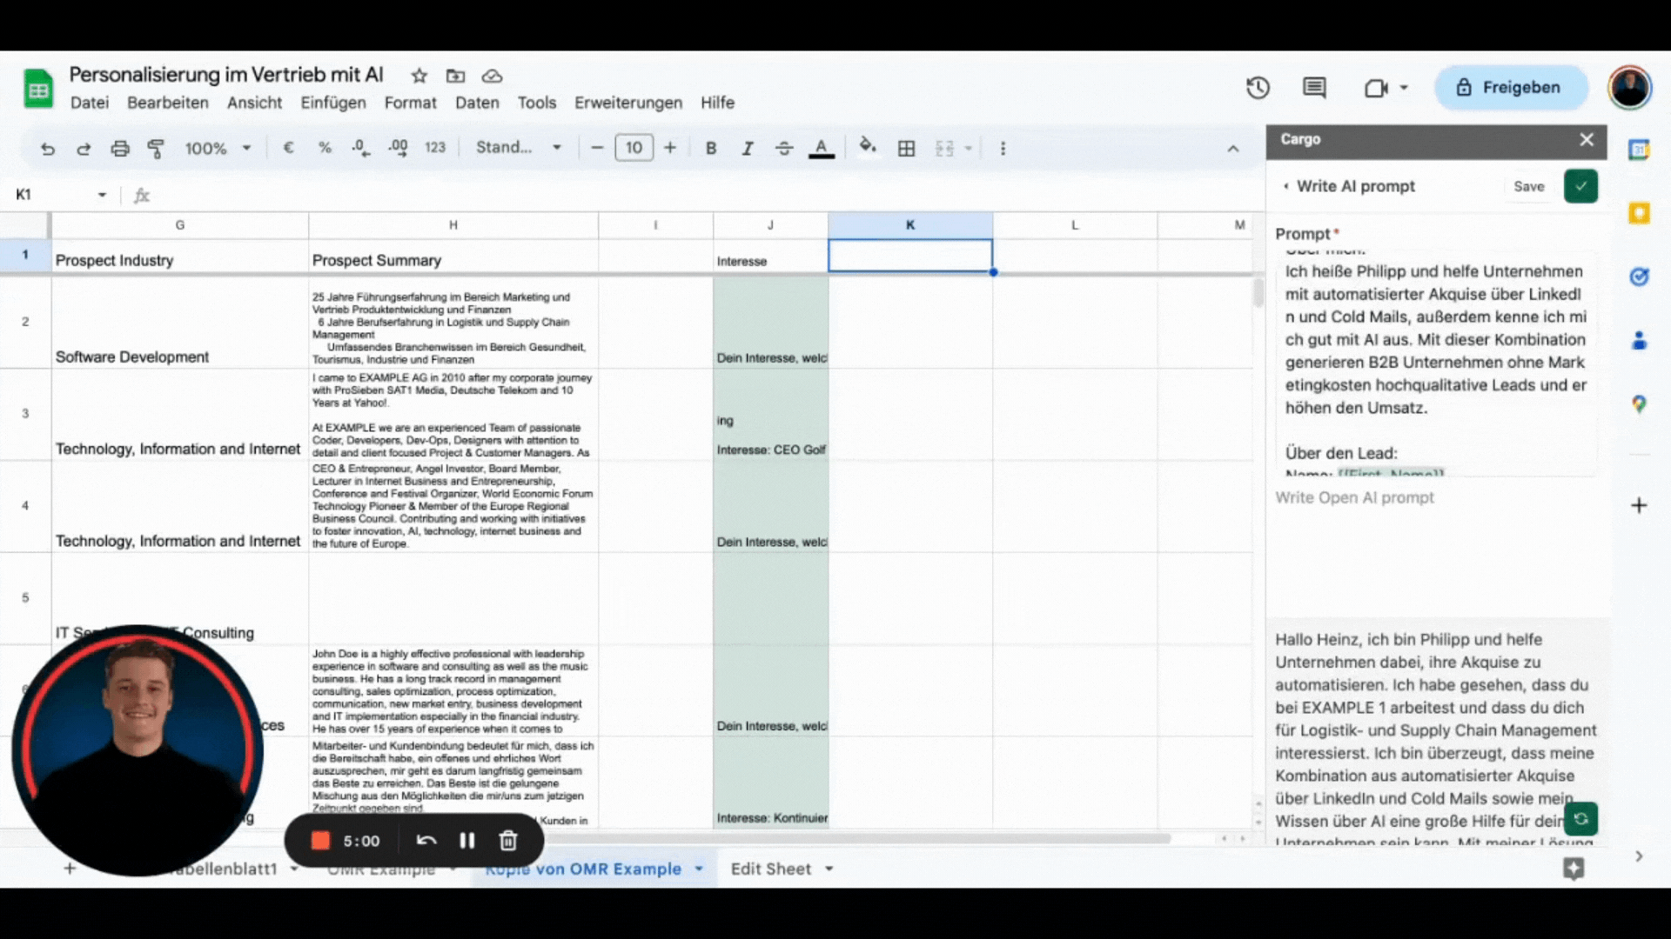
Task: Expand the font size dropdown showing '10'
Action: pyautogui.click(x=634, y=147)
